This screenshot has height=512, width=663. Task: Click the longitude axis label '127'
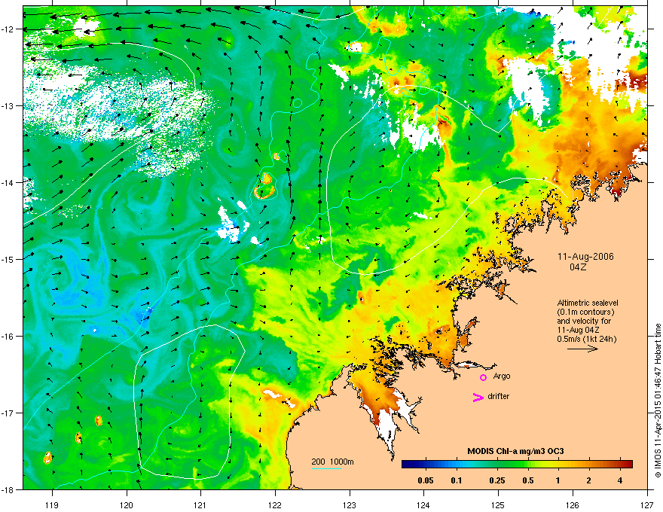pyautogui.click(x=647, y=504)
